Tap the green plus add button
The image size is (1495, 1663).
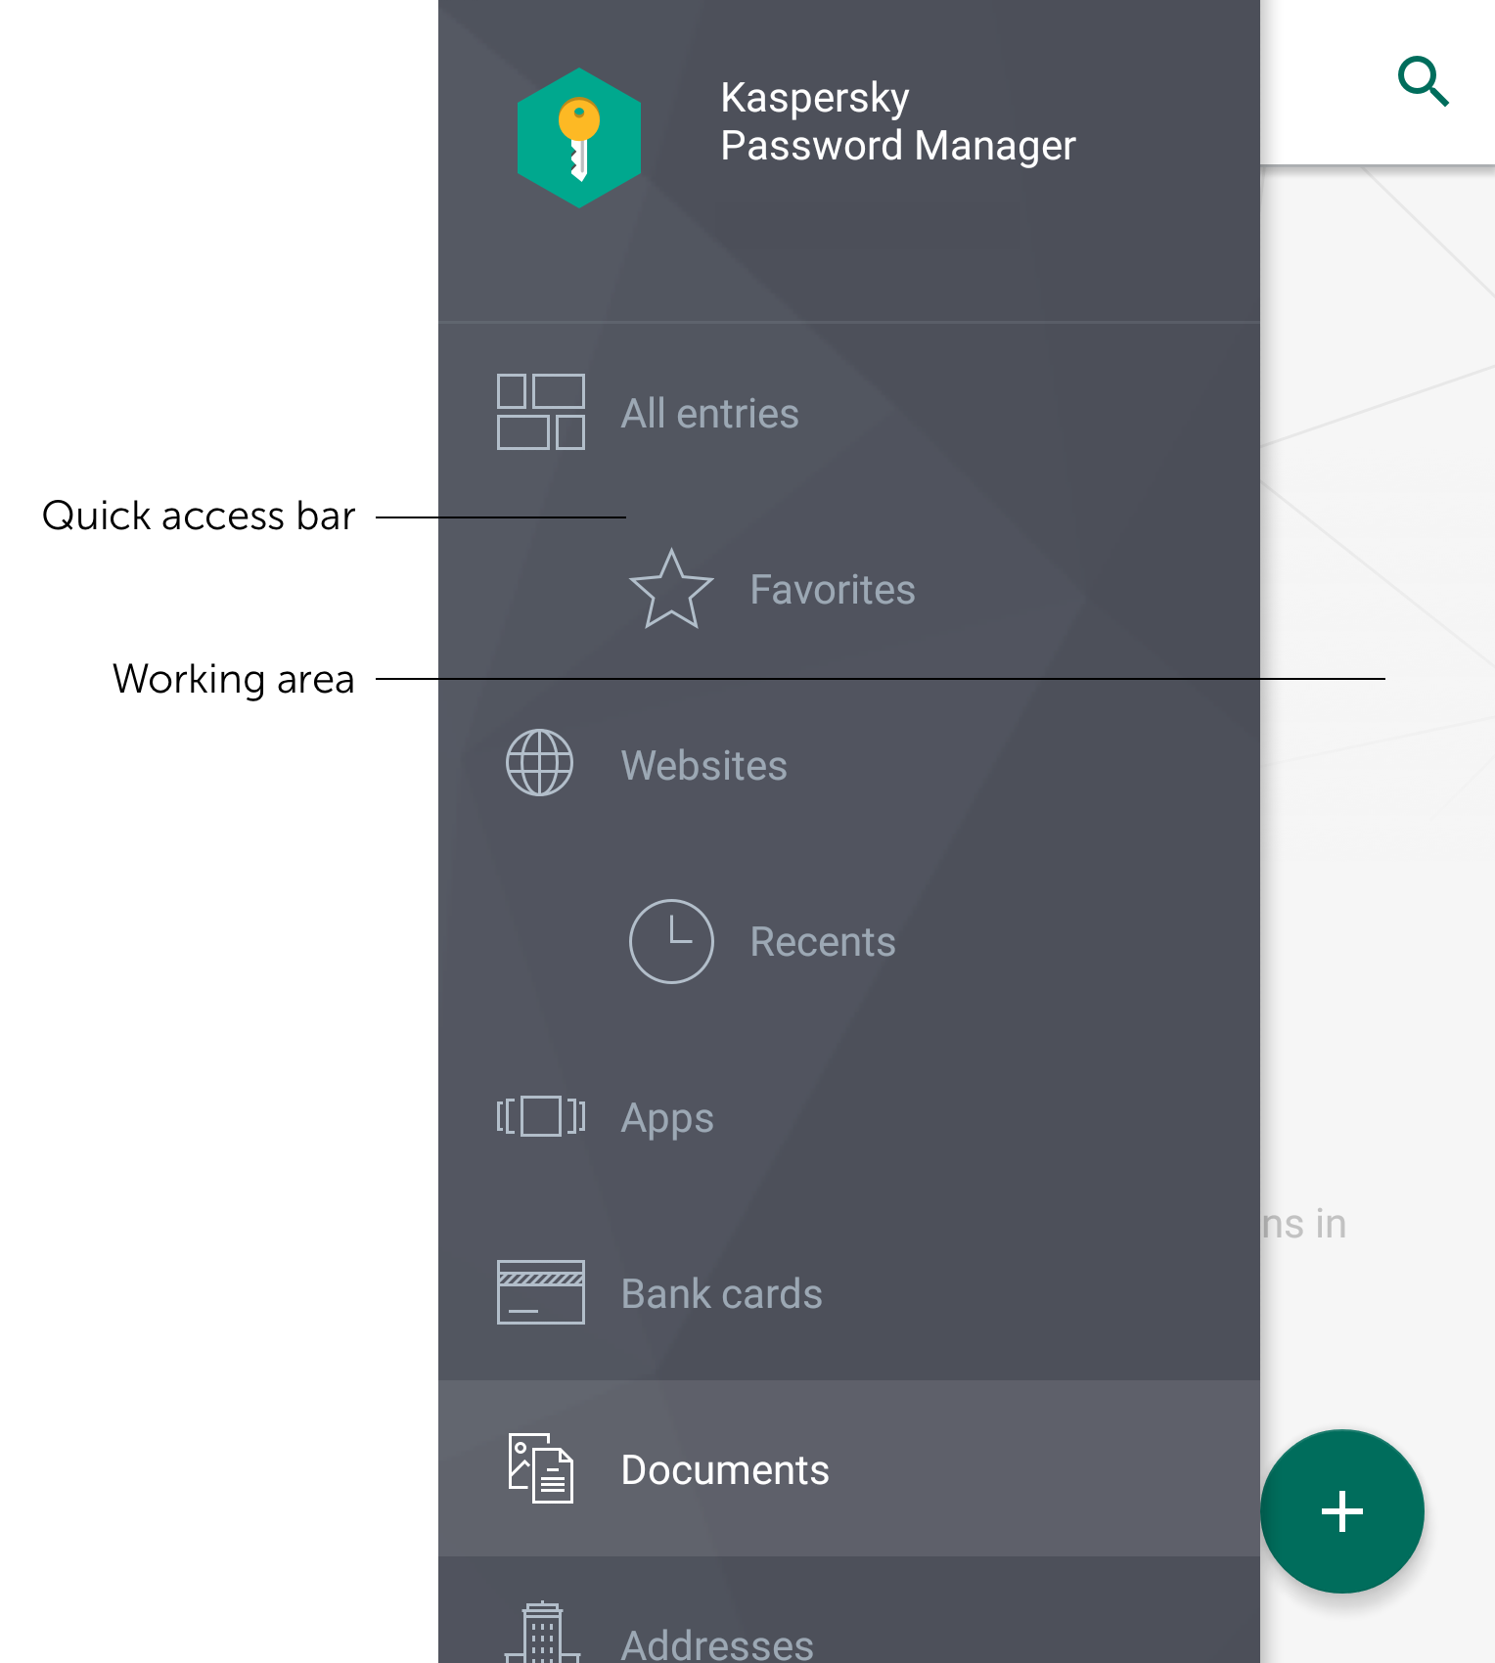[x=1342, y=1511]
